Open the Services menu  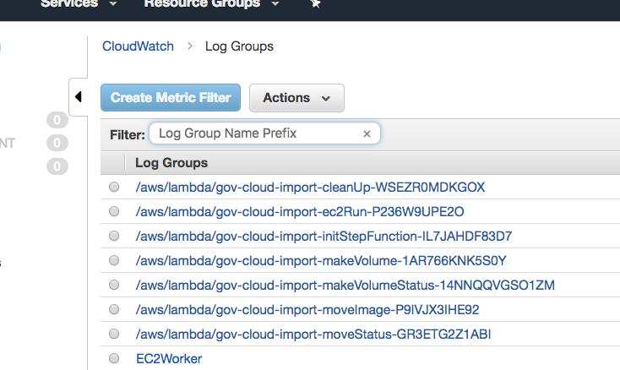(x=79, y=4)
